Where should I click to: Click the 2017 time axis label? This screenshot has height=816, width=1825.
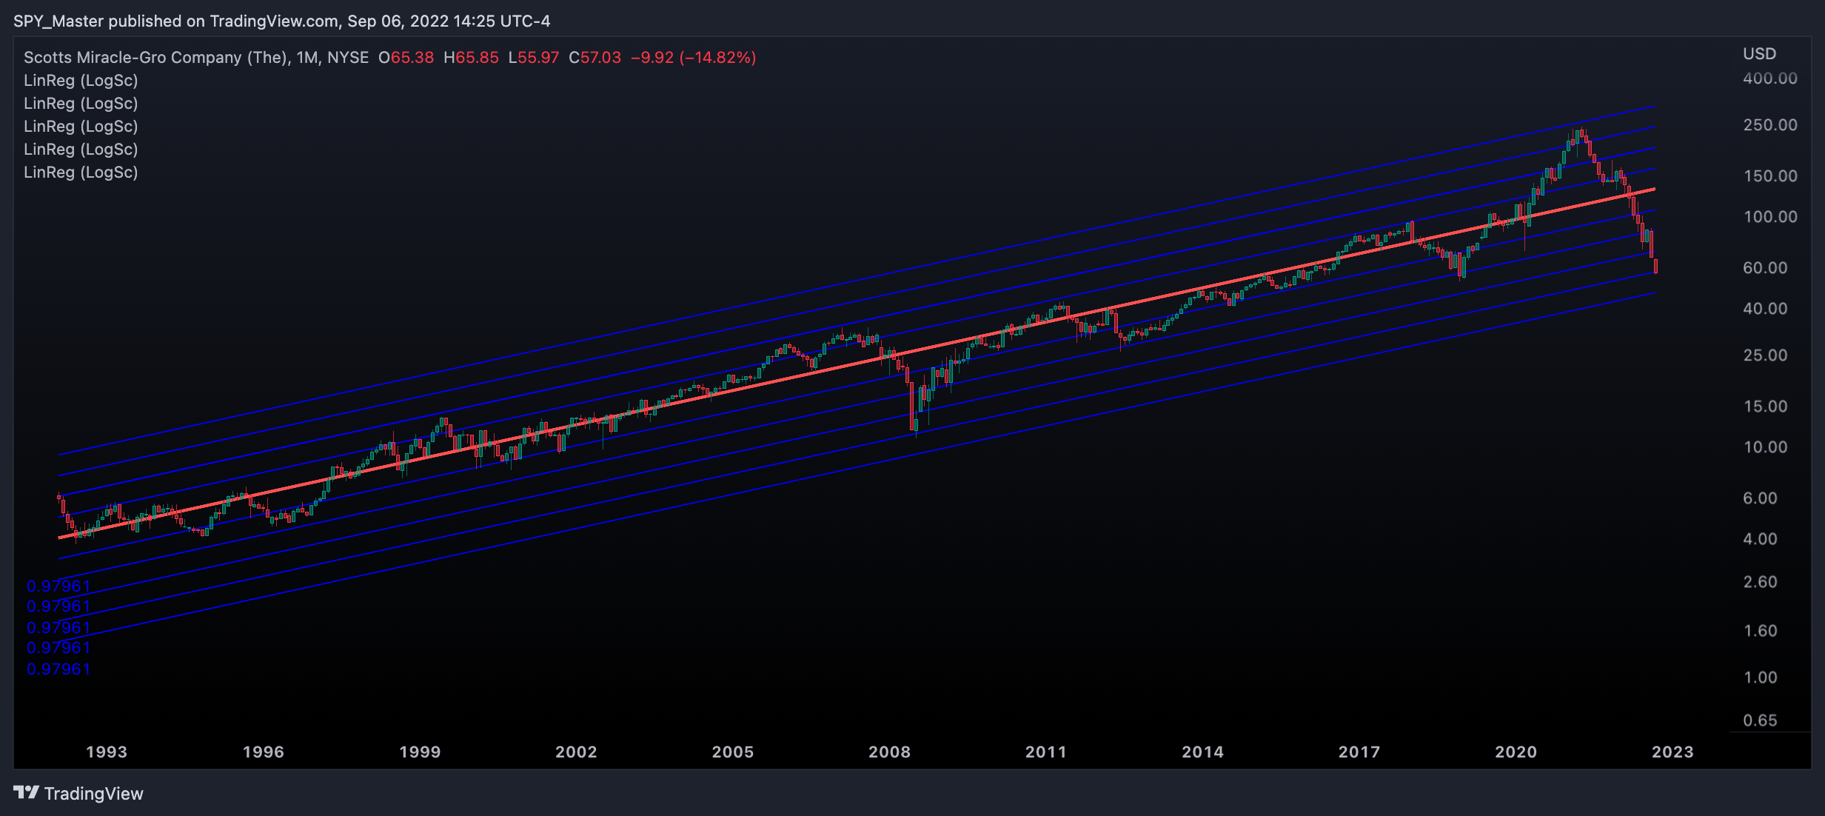coord(1359,752)
